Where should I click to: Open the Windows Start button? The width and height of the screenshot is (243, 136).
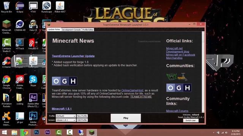[x=4, y=132]
